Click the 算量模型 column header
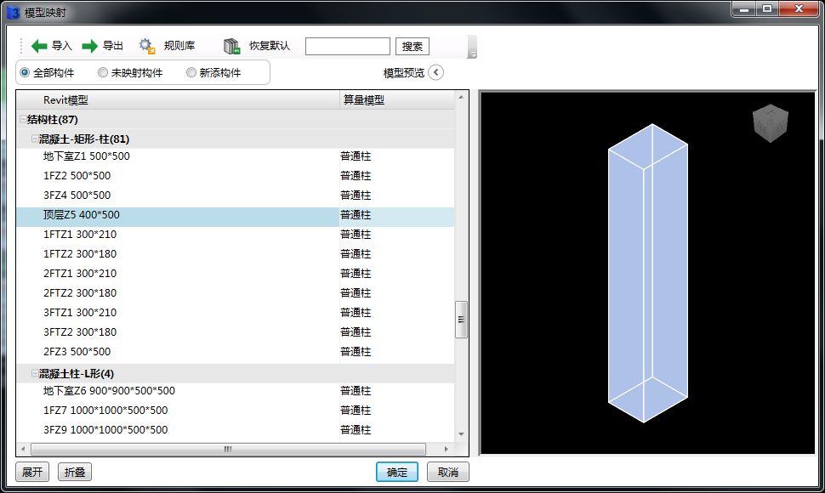 pyautogui.click(x=396, y=99)
